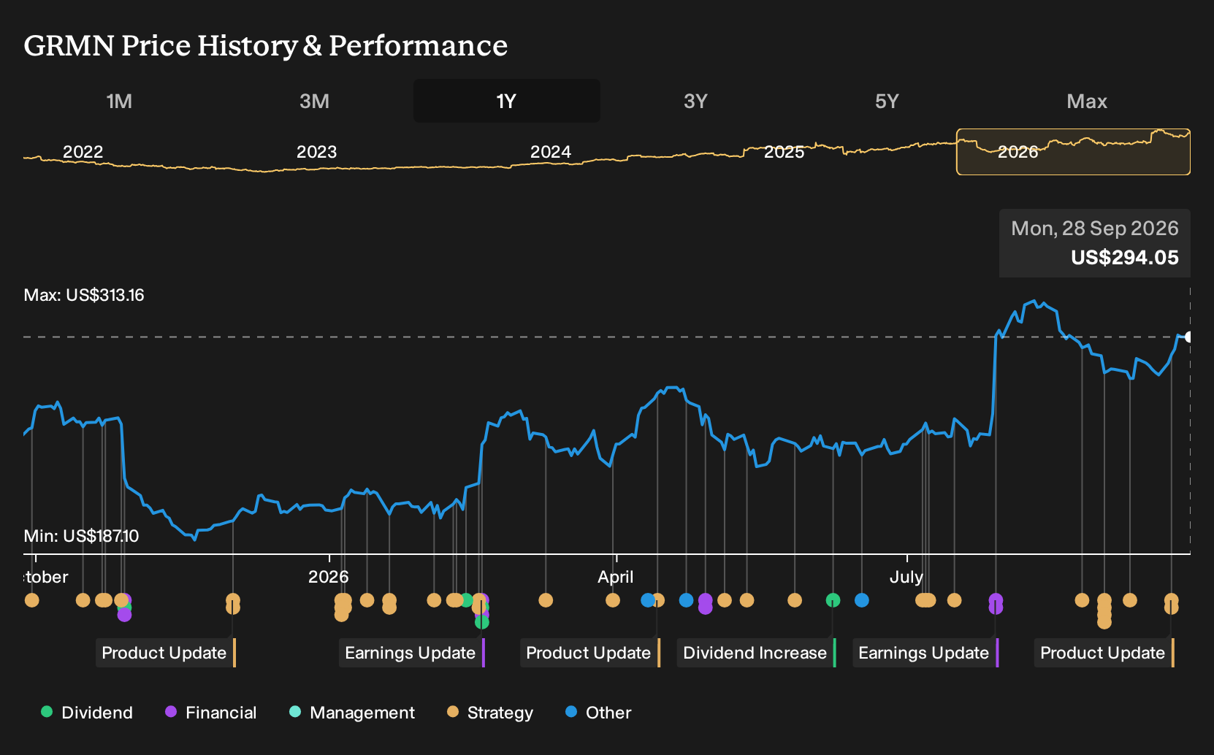
Task: Open the Dividend Increase event label
Action: coord(756,653)
